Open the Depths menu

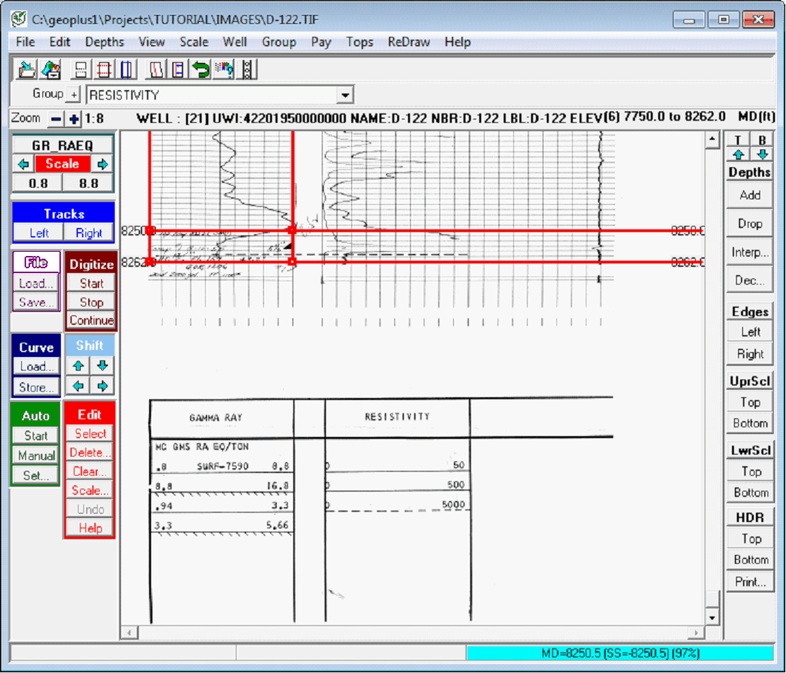tap(105, 42)
